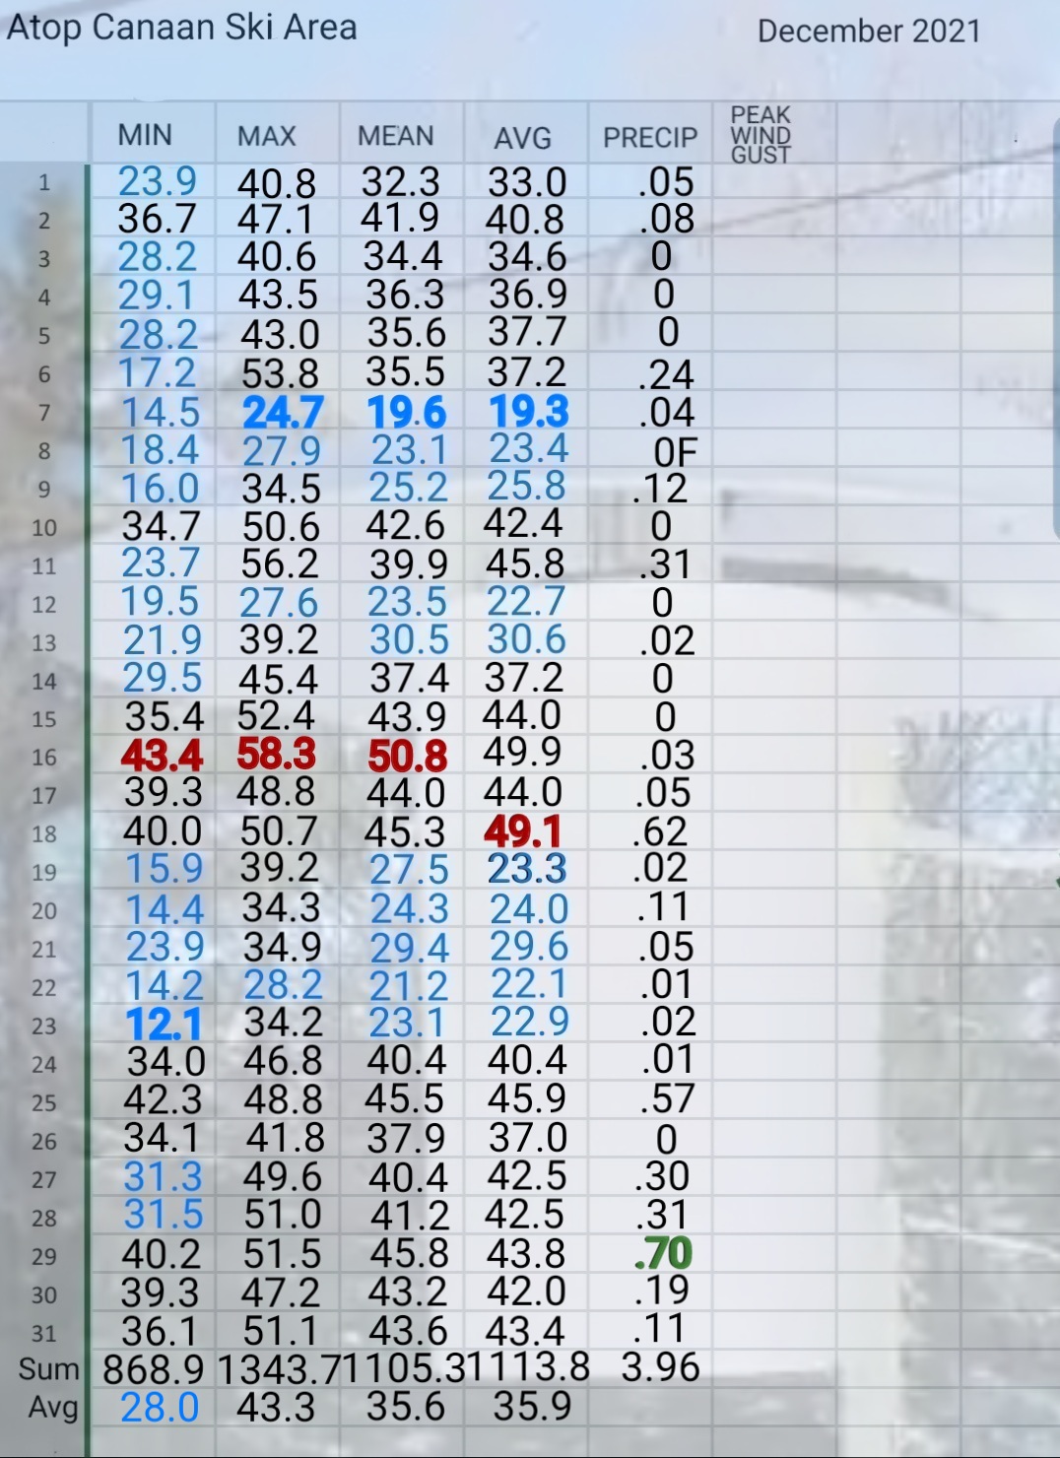Viewport: 1060px width, 1458px height.
Task: Click precip cell .12 in row 9
Action: click(x=660, y=490)
